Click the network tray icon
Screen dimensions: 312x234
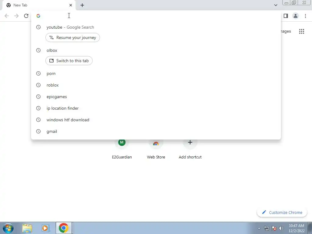tap(266, 229)
